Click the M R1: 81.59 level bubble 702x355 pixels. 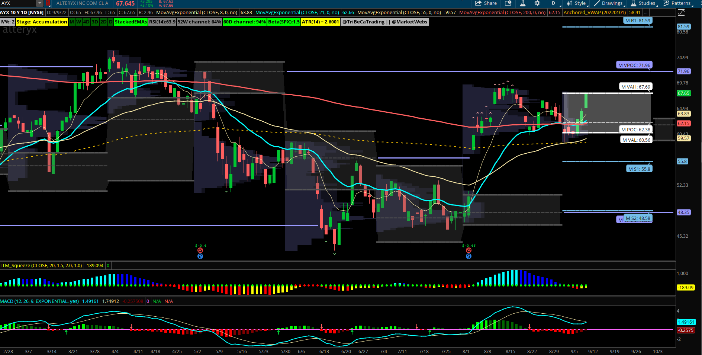tap(638, 21)
